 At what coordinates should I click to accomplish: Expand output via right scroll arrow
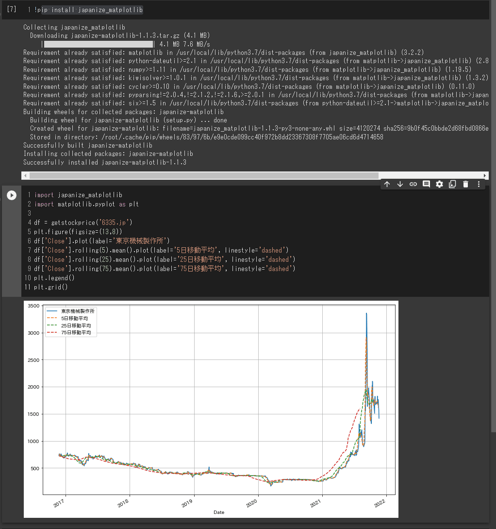pyautogui.click(x=485, y=175)
